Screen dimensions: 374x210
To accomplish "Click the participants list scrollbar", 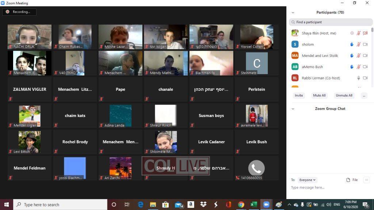I will 372,30.
